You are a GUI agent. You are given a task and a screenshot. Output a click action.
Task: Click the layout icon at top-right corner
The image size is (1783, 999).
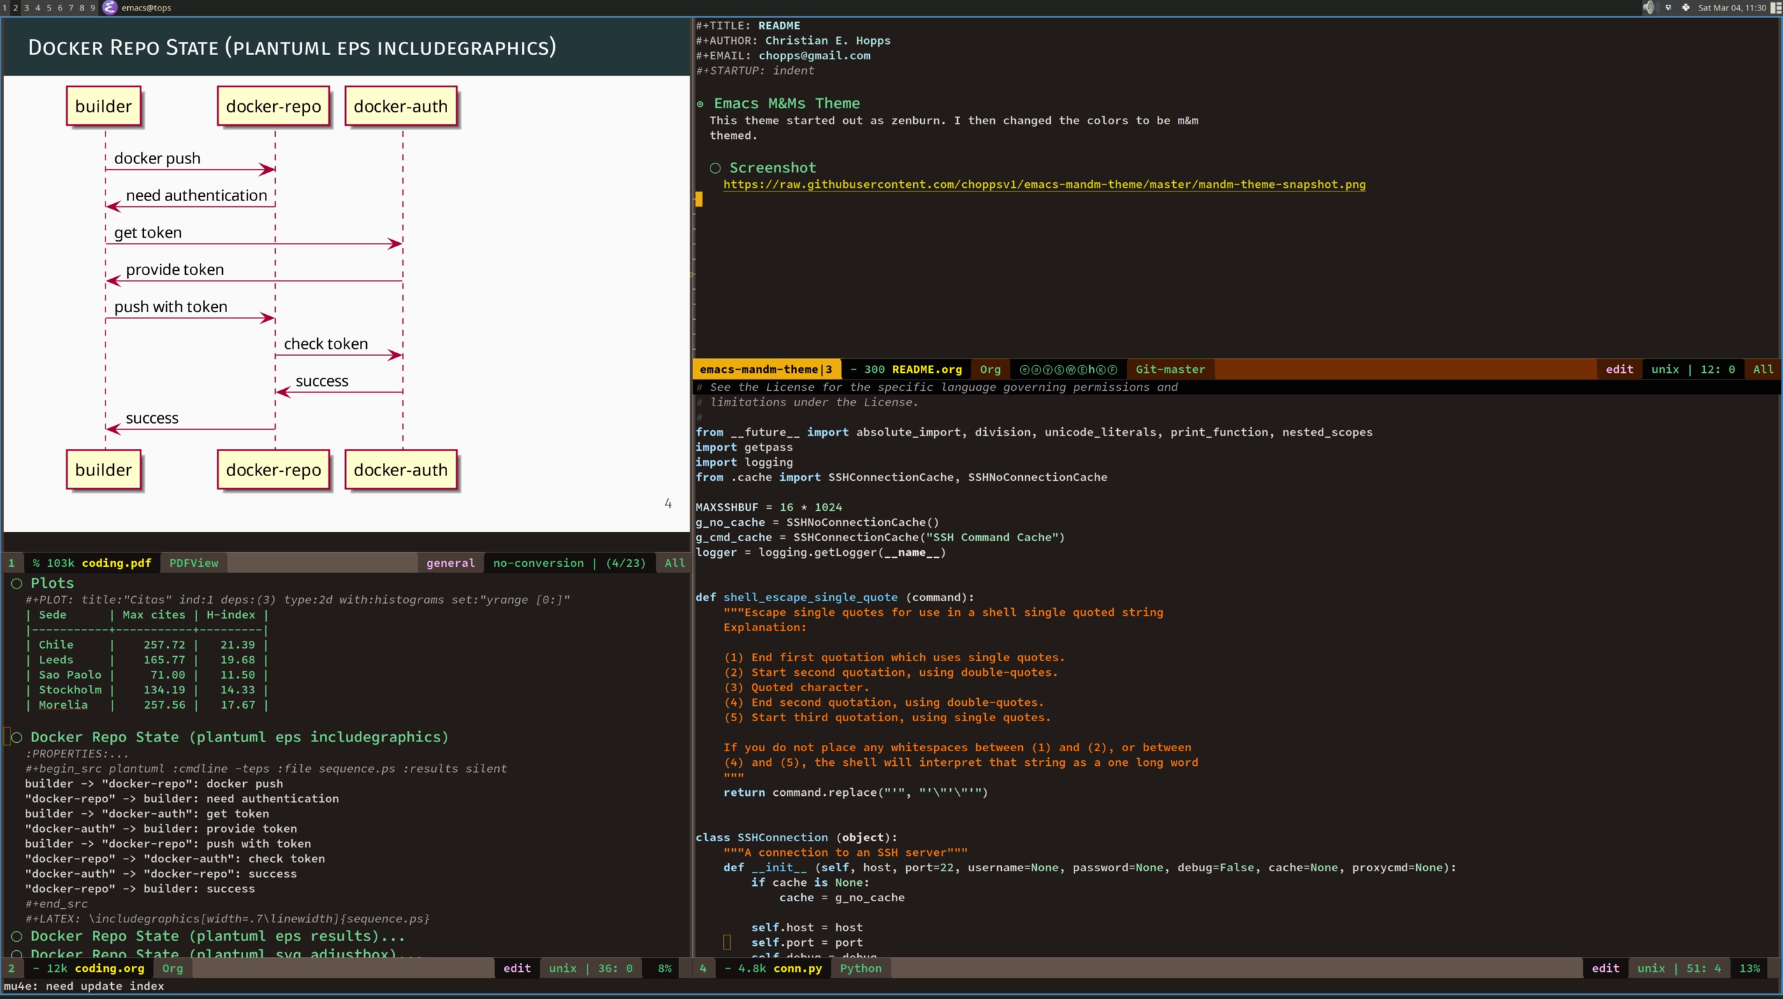1777,8
